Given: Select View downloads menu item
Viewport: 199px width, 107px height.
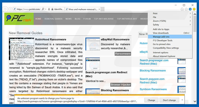Looking at the screenshot, I should (x=170, y=33).
